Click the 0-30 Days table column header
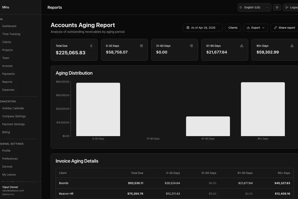Image resolution: width=298 pixels, height=199 pixels. click(x=173, y=173)
